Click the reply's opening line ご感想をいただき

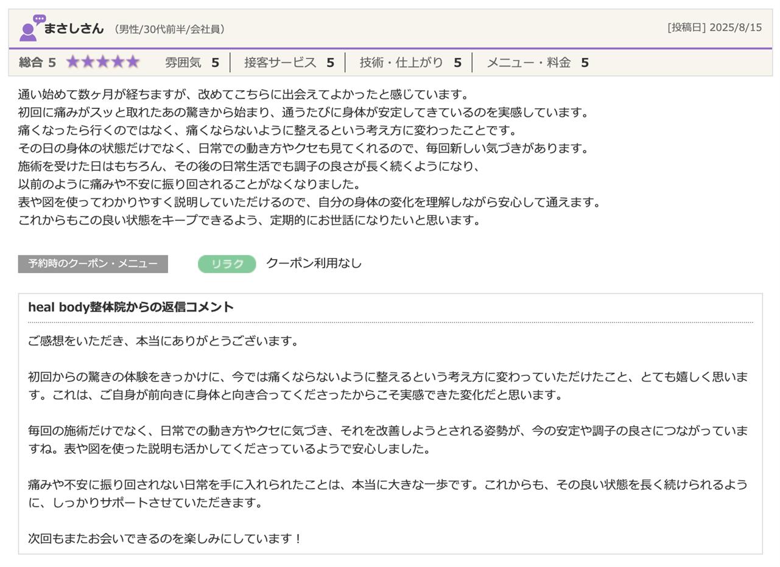coord(164,341)
